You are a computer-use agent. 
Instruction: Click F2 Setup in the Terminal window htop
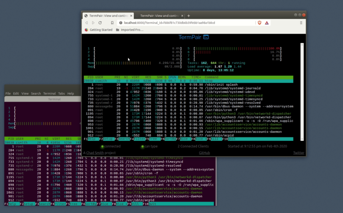(x=27, y=204)
